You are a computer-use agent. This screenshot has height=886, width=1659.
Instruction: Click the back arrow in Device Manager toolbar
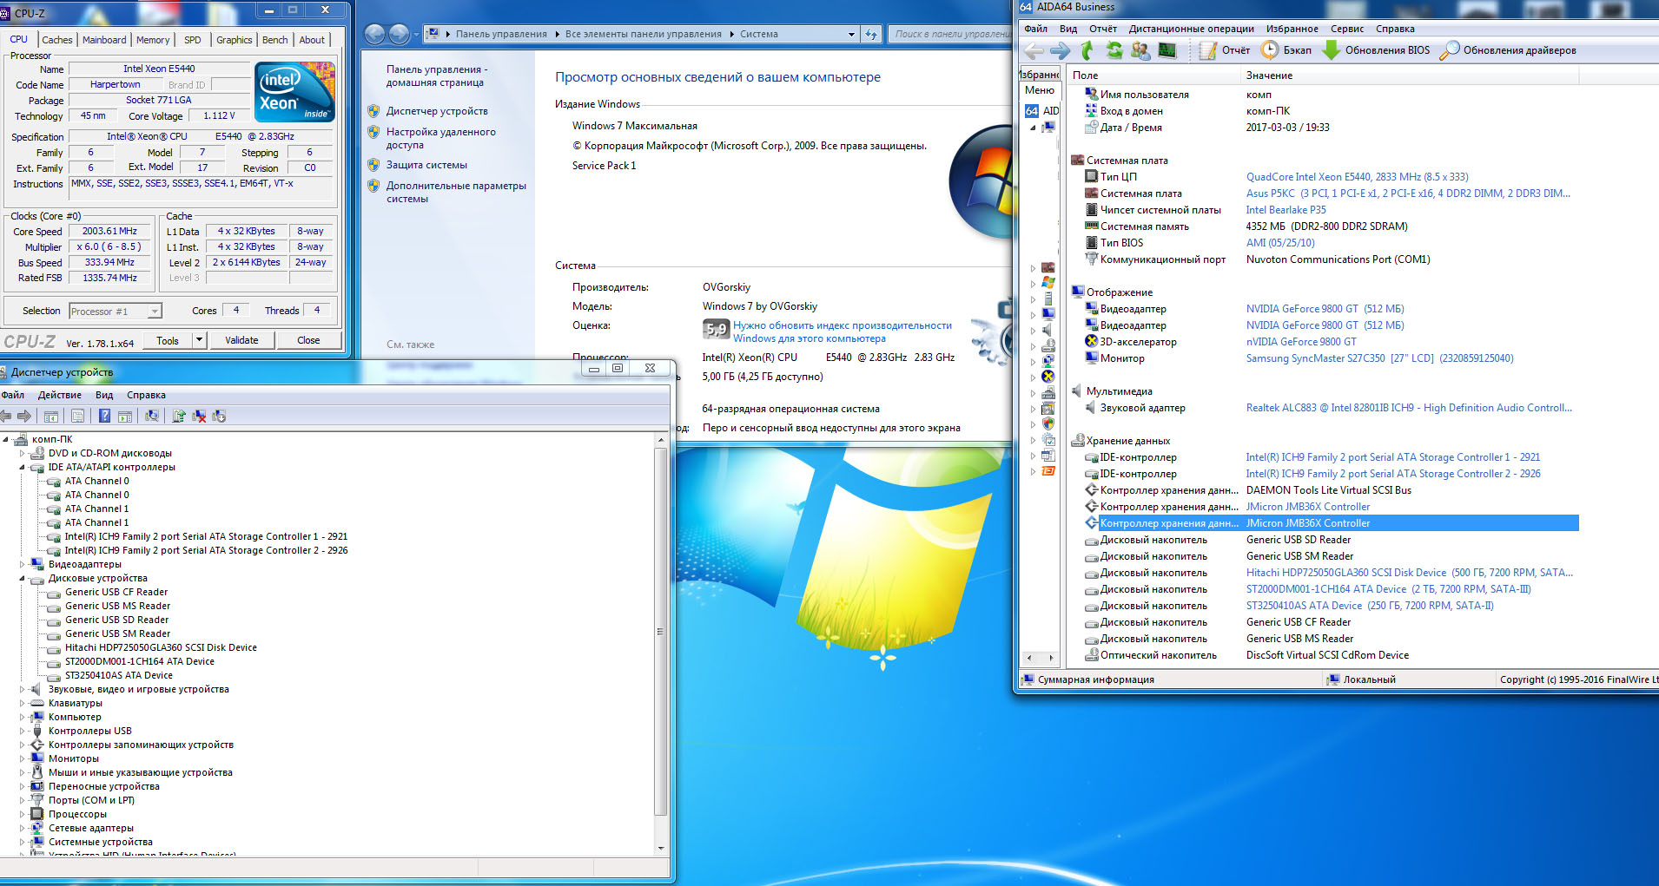point(6,417)
